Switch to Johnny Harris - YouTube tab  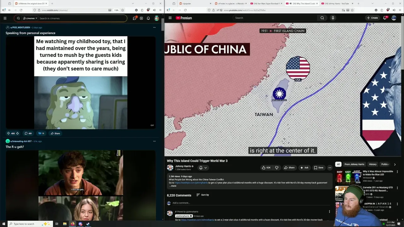pyautogui.click(x=337, y=3)
